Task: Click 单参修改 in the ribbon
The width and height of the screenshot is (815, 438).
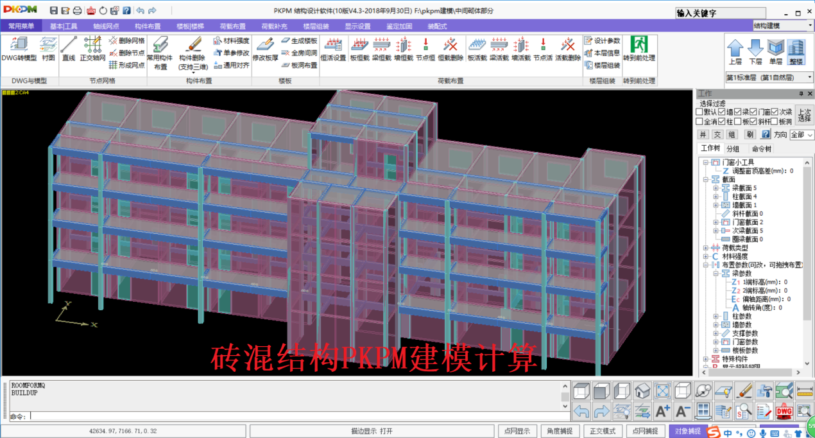Action: pyautogui.click(x=231, y=53)
